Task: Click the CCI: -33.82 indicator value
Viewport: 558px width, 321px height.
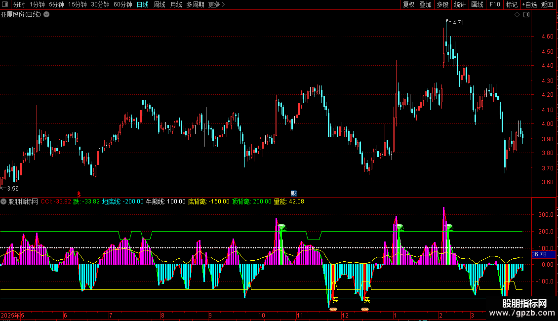Action: 56,201
